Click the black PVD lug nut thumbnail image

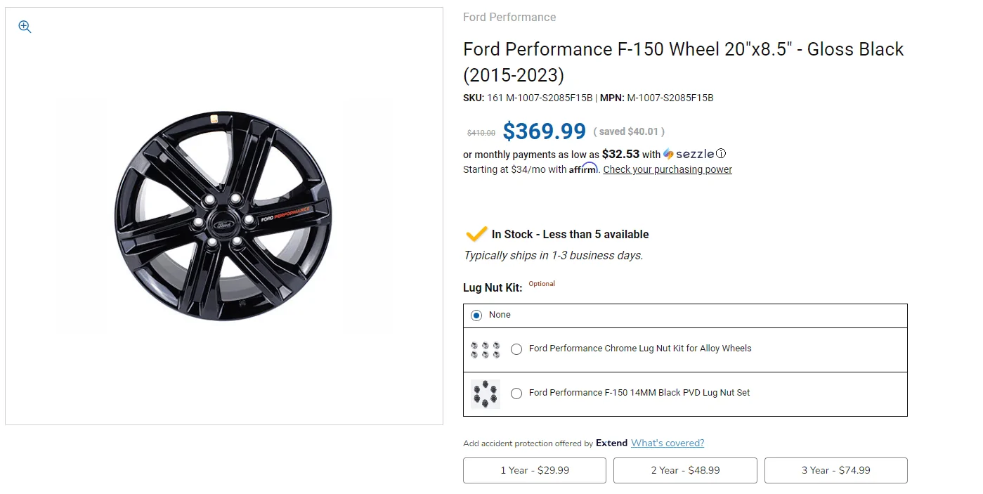pos(485,394)
